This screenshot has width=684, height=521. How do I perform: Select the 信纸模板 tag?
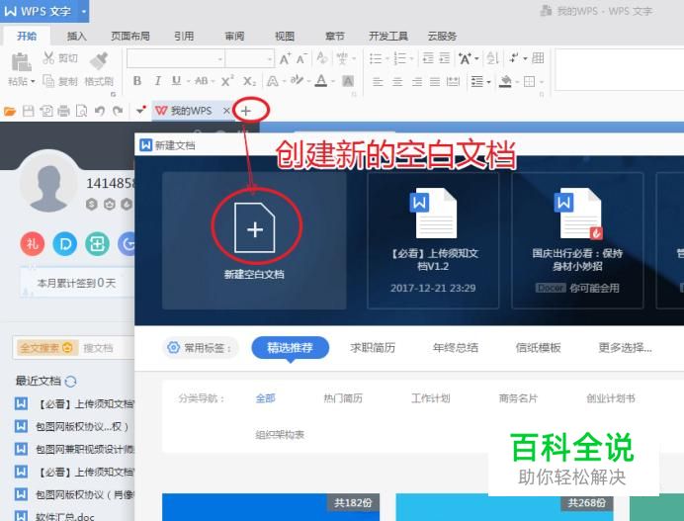(538, 348)
